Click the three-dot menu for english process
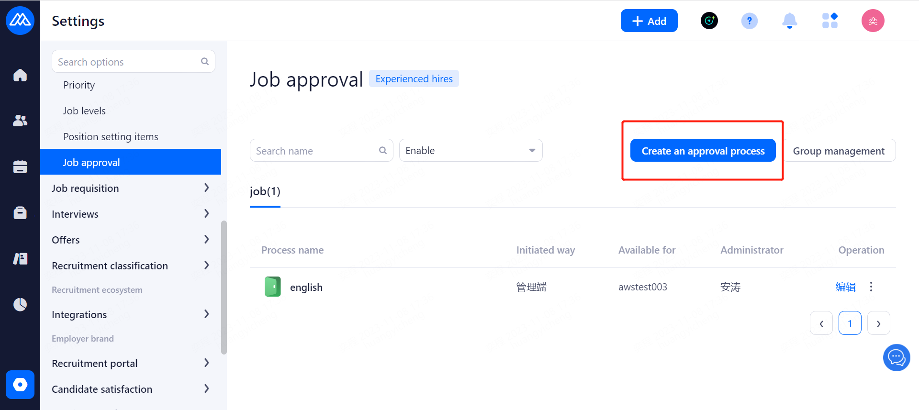The image size is (919, 410). pos(871,287)
